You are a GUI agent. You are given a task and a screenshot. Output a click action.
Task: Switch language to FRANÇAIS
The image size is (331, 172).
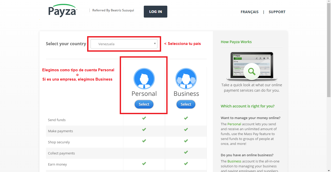tap(249, 12)
